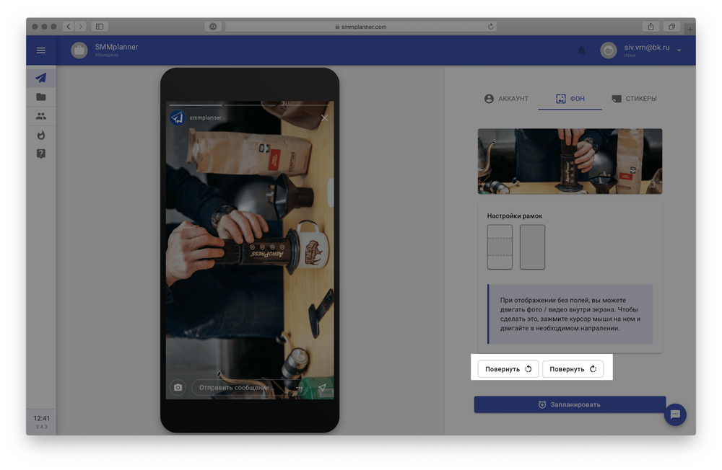
Task: Expand the siv.vrn@bk.ru account dropdown arrow
Action: (679, 50)
